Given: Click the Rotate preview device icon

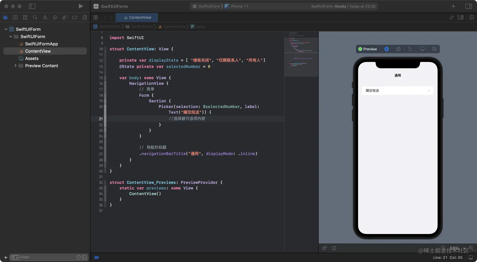Looking at the screenshot, I should [x=410, y=49].
